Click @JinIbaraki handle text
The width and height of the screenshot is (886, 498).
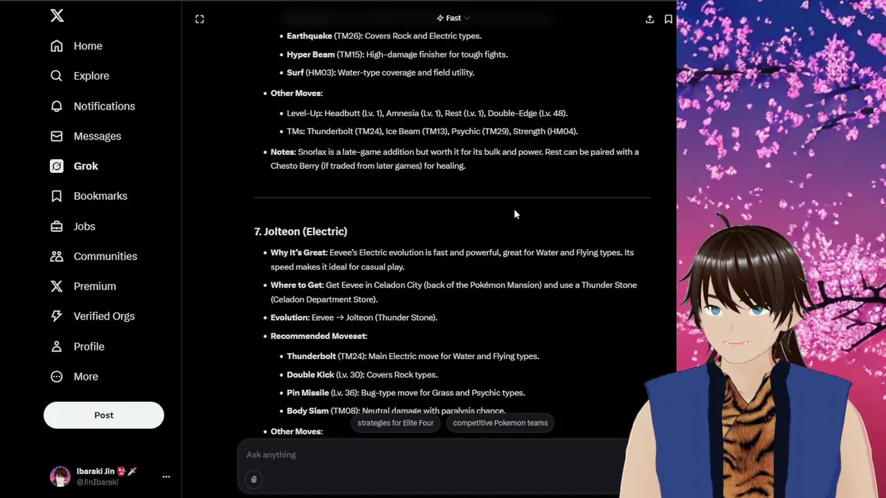coord(98,482)
